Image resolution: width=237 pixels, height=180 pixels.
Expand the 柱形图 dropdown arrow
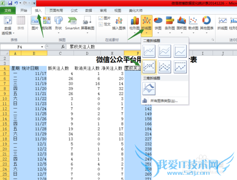pos(135,33)
